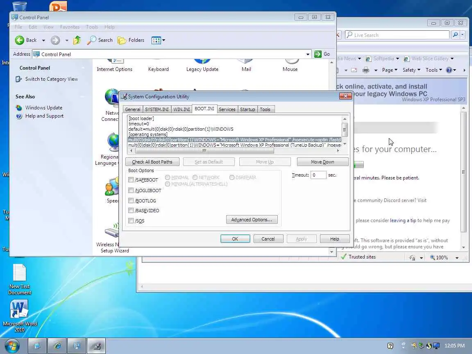Open Windows Update under See Also

point(44,108)
